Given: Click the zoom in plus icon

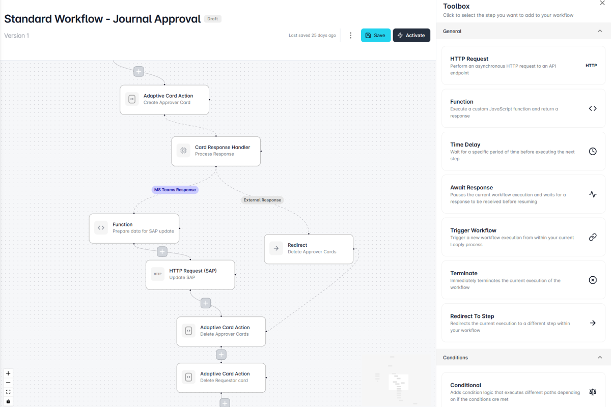Looking at the screenshot, I should click(8, 373).
